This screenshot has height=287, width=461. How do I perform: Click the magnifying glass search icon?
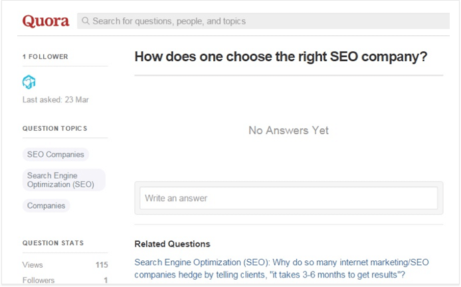click(x=86, y=21)
